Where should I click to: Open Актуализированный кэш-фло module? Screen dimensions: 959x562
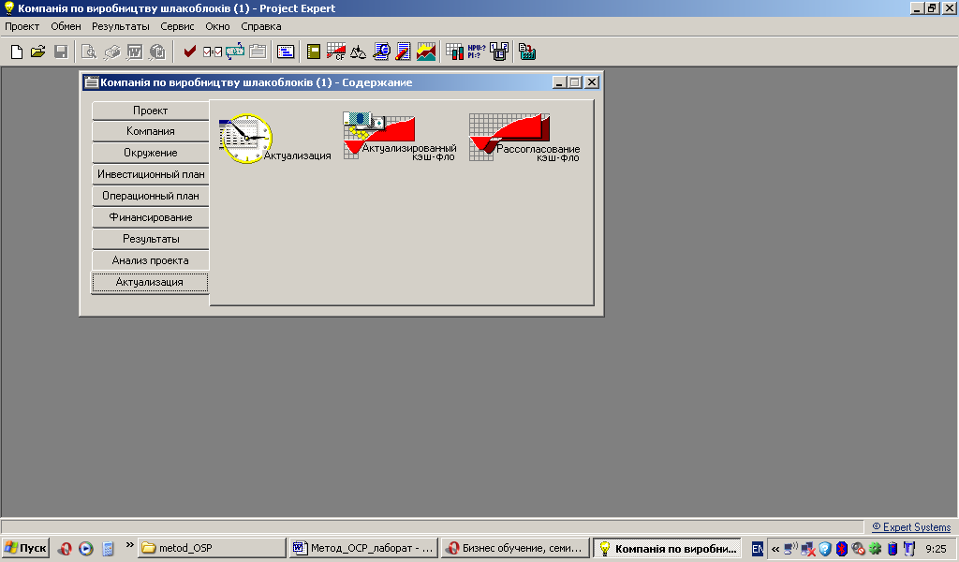click(x=399, y=136)
